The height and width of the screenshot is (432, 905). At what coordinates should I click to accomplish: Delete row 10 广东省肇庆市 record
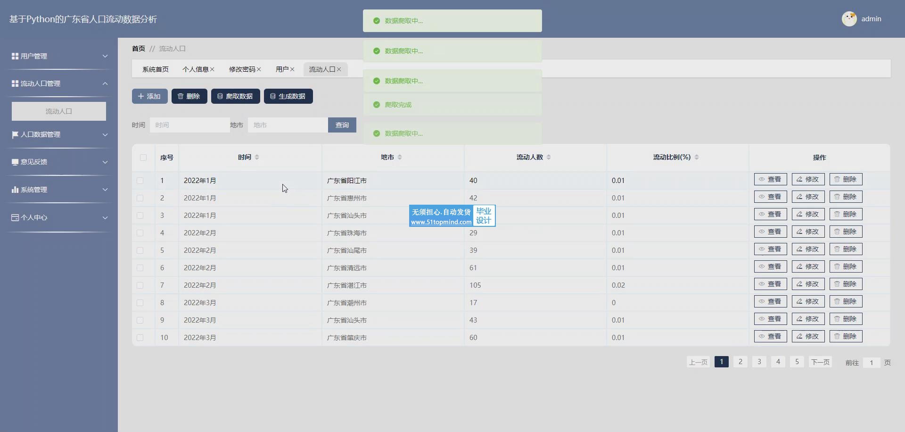pos(846,336)
